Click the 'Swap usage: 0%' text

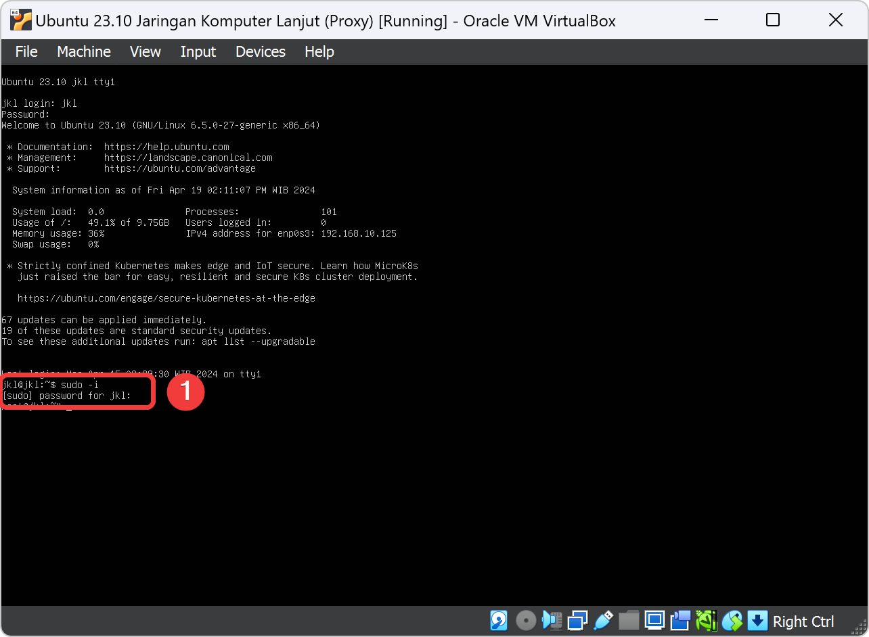55,244
